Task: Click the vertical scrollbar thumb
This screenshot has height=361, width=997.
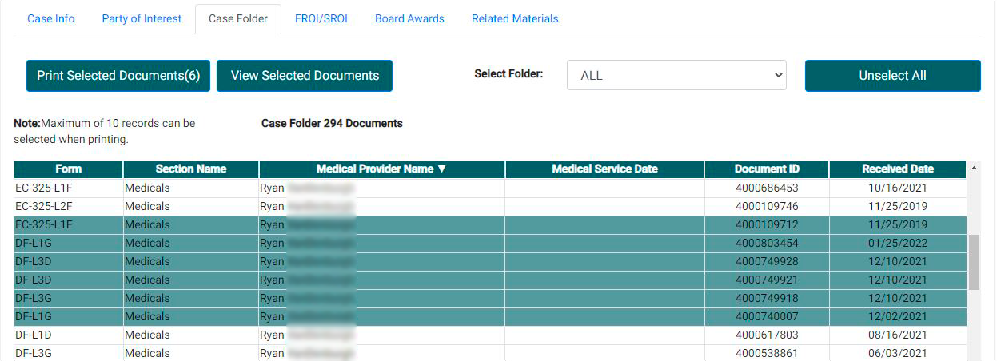Action: [974, 262]
